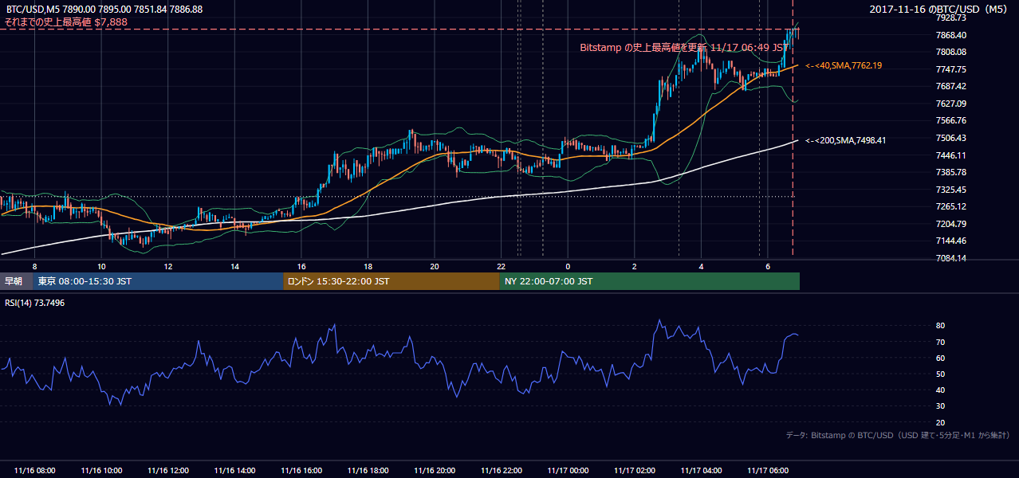The height and width of the screenshot is (478, 1019).
Task: Select the NY 22:00-07:00 JST session bar
Action: click(650, 281)
